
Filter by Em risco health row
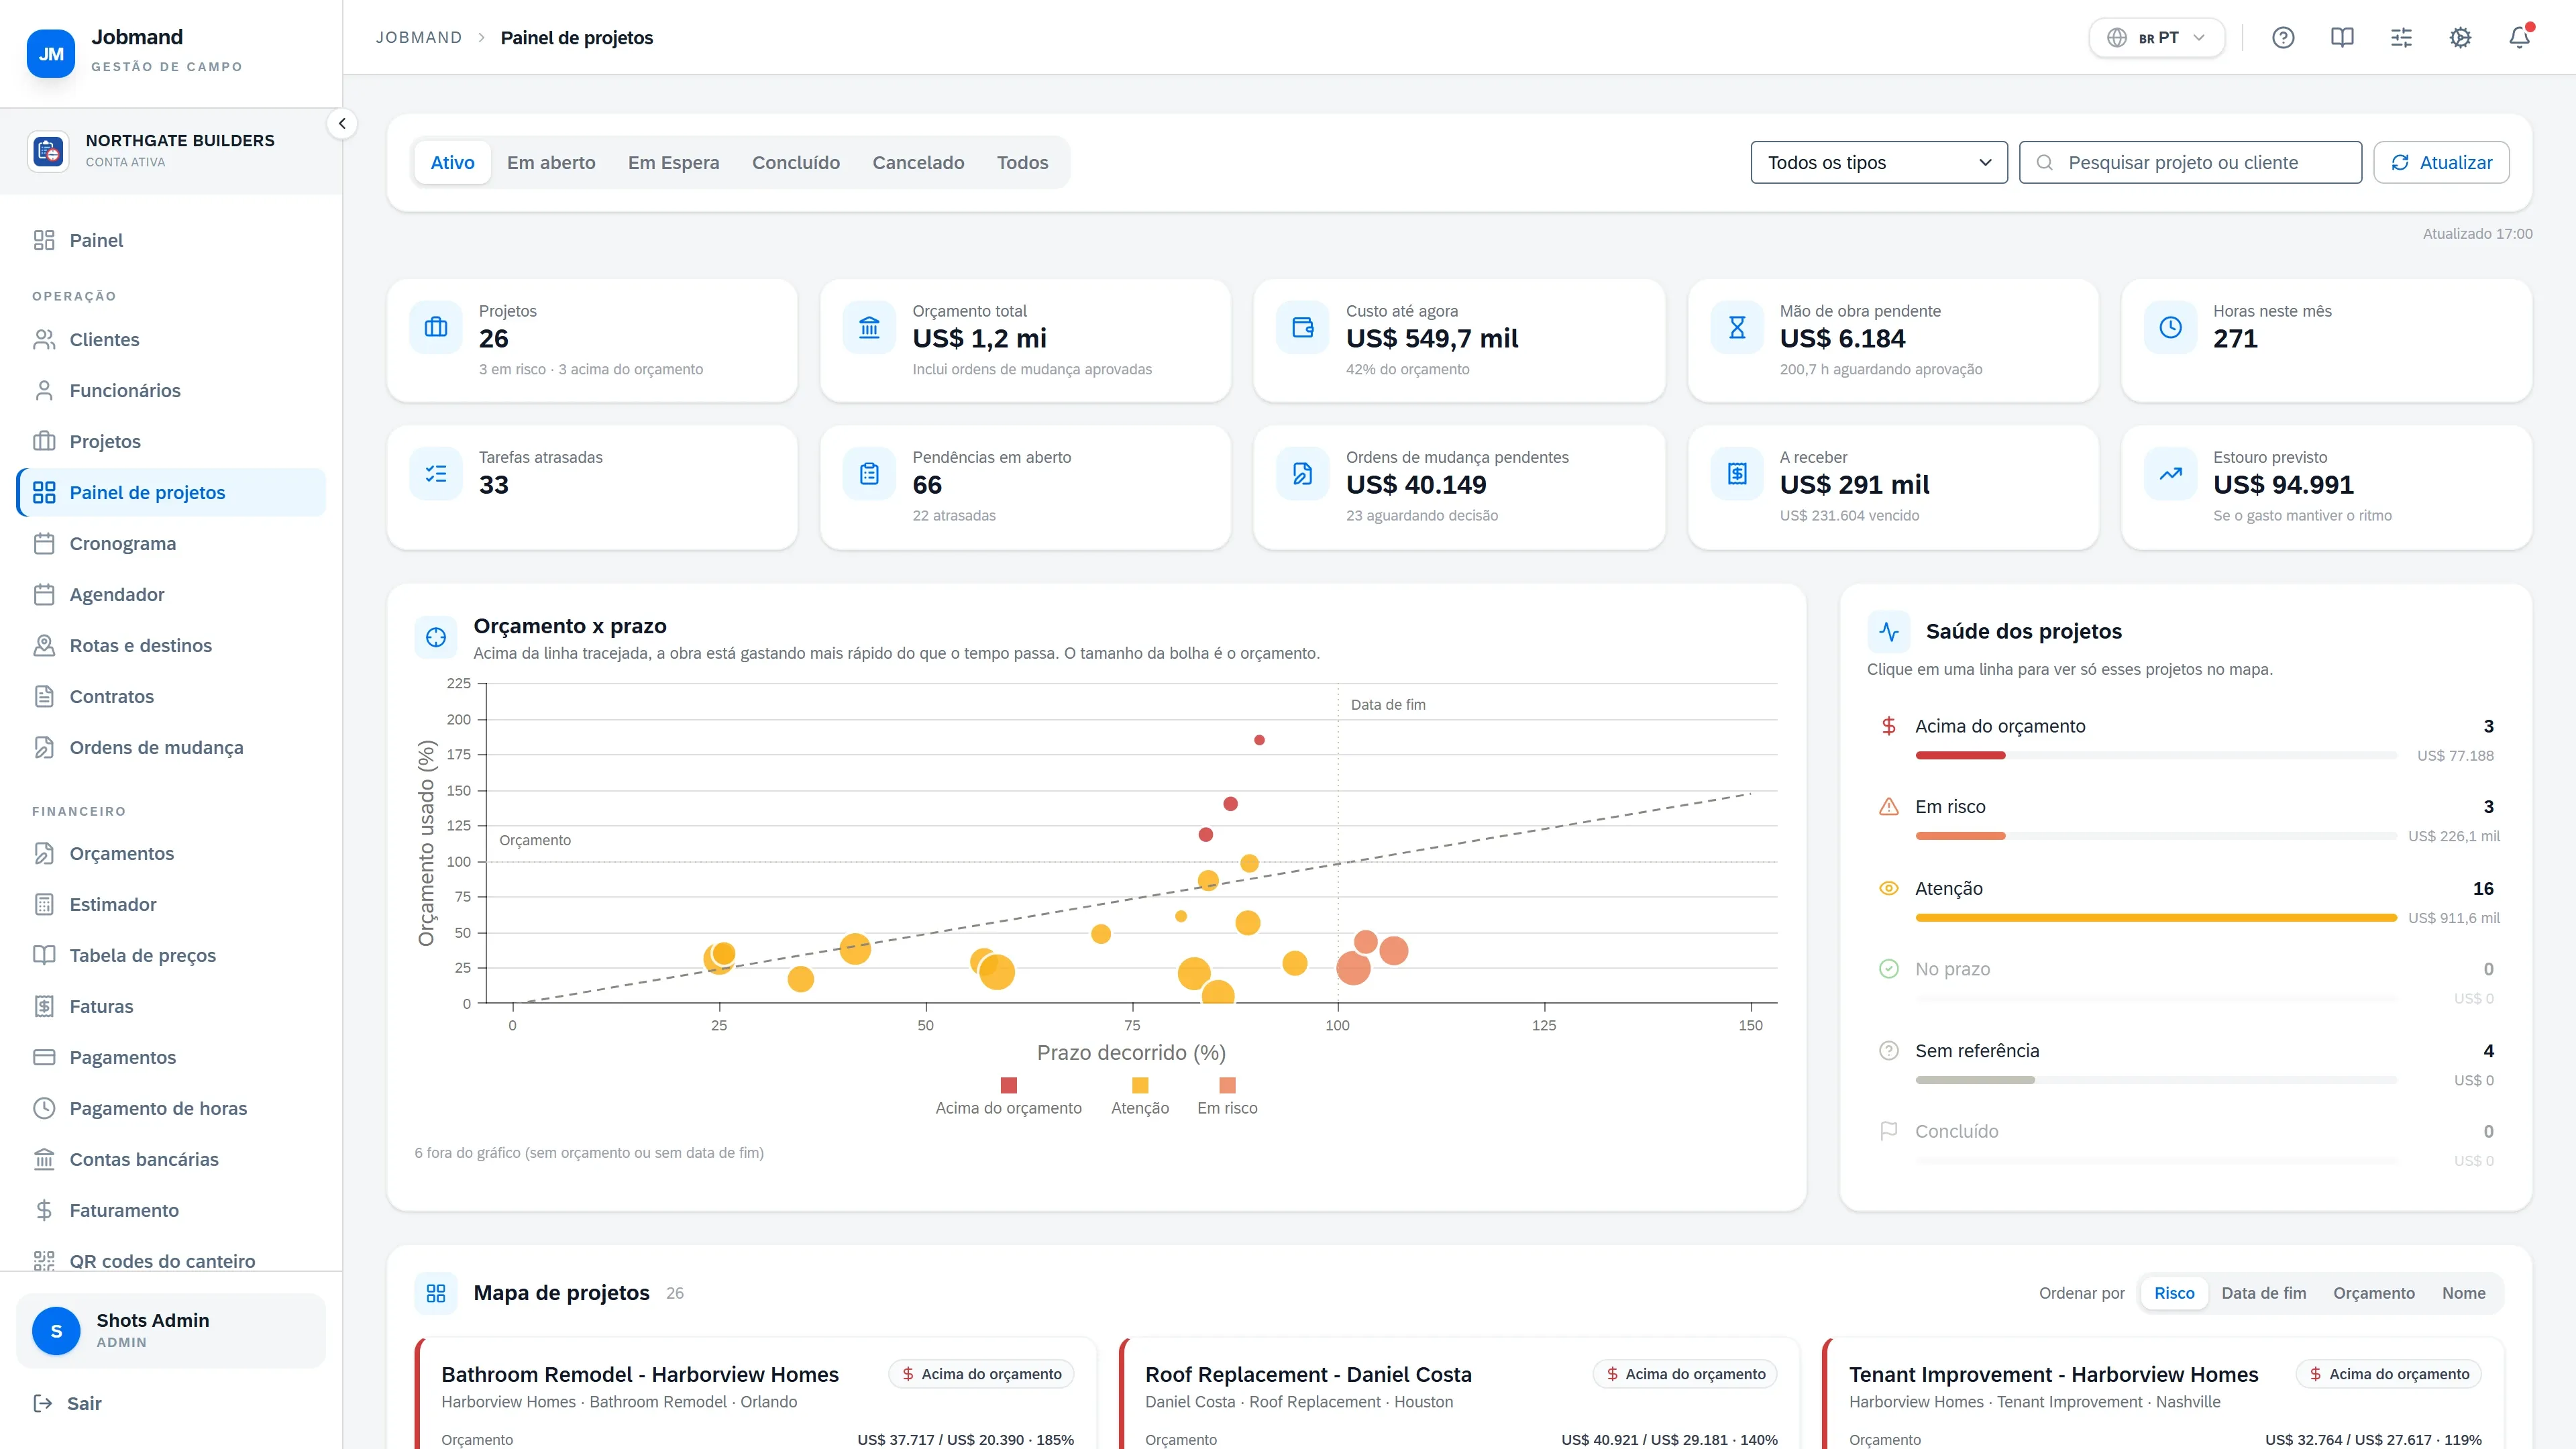coord(2186,820)
